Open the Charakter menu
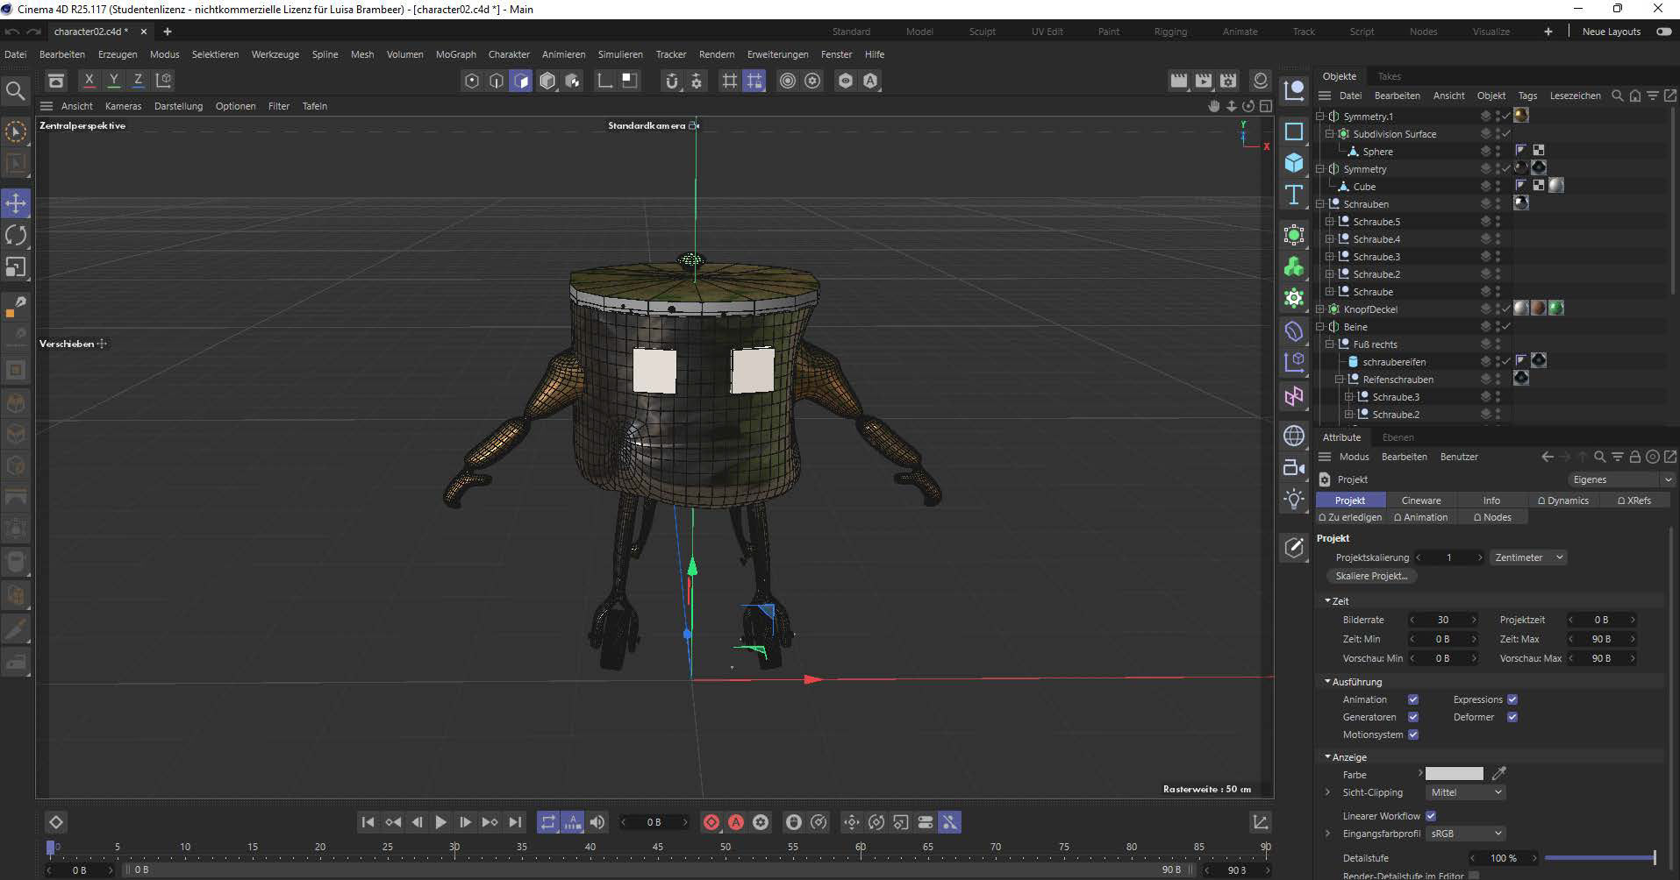Viewport: 1680px width, 880px height. 509,54
